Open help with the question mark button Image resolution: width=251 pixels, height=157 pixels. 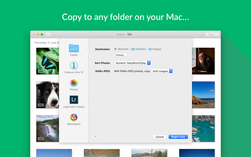pos(95,137)
